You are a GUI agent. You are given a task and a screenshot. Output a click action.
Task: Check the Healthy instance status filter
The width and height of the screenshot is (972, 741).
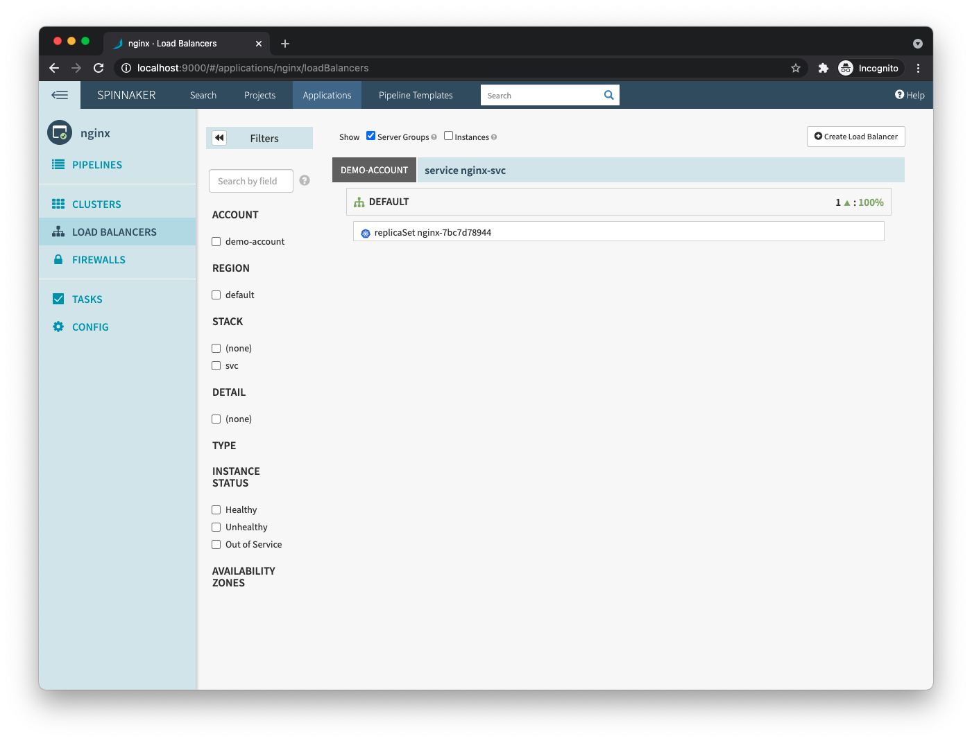(x=216, y=510)
